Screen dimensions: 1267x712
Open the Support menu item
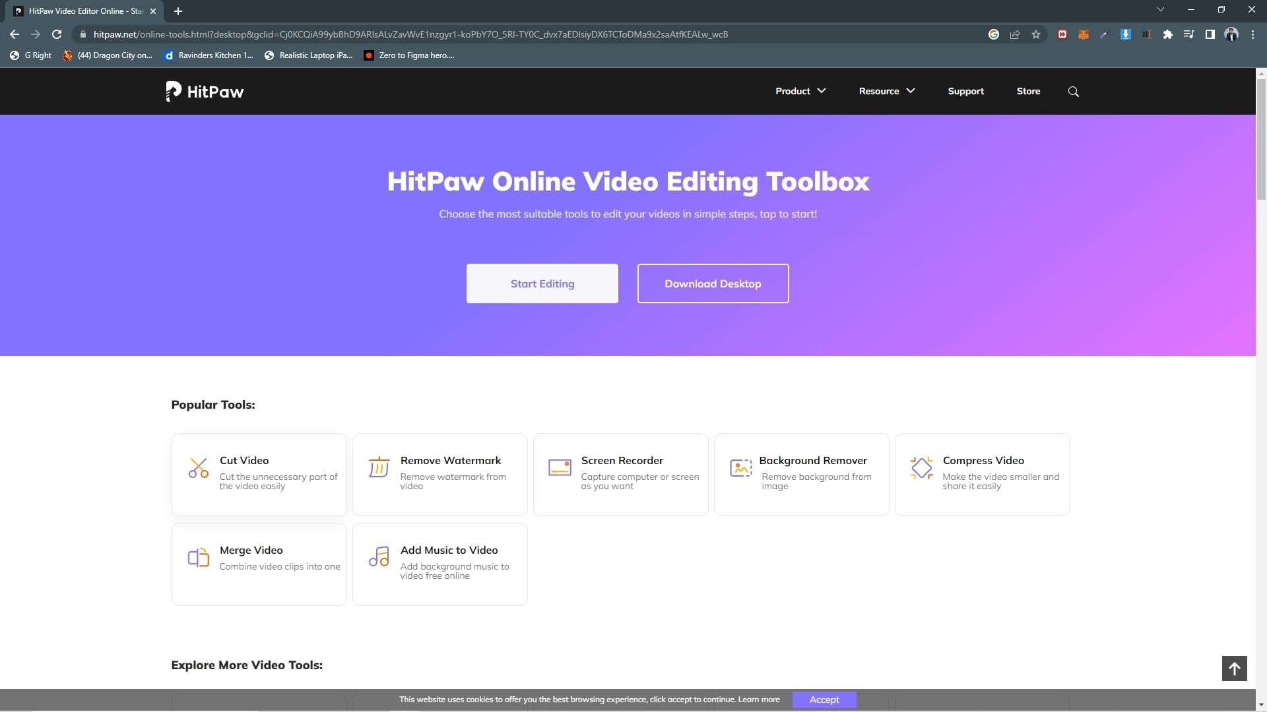pyautogui.click(x=965, y=91)
